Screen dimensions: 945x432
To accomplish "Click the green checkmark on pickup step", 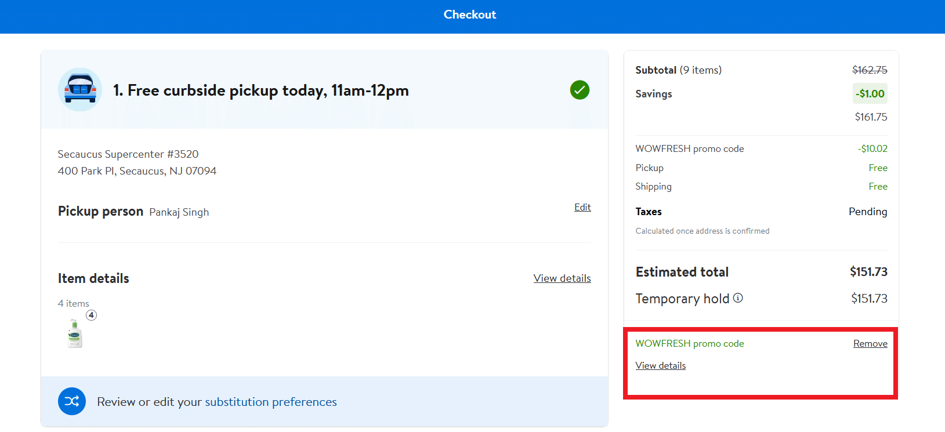I will pos(579,90).
